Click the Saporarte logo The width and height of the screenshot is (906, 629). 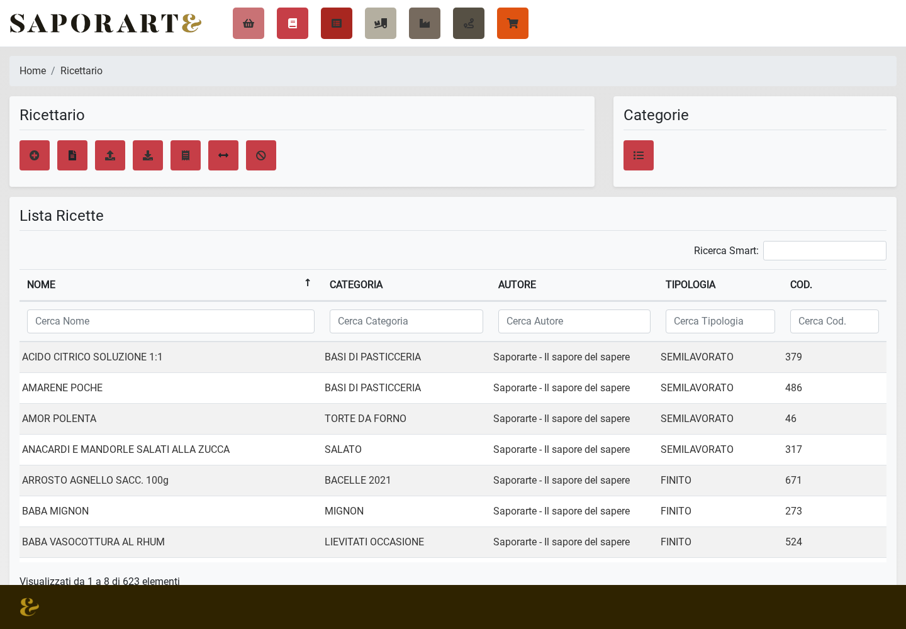point(106,23)
